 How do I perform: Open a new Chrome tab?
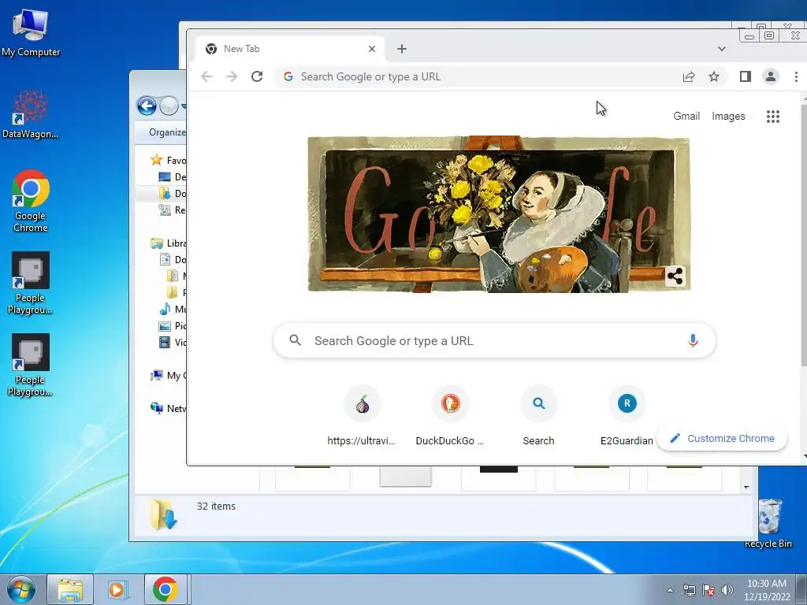(402, 49)
